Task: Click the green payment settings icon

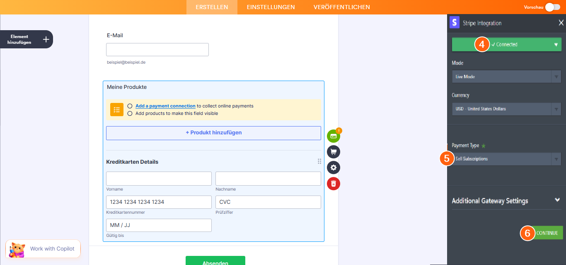Action: 333,136
